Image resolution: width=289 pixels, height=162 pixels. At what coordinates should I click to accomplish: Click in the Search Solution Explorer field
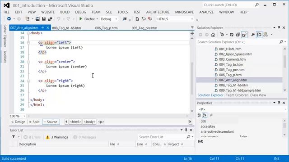coord(238,42)
